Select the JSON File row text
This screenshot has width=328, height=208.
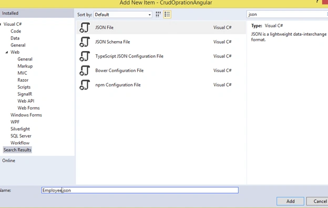coord(105,28)
